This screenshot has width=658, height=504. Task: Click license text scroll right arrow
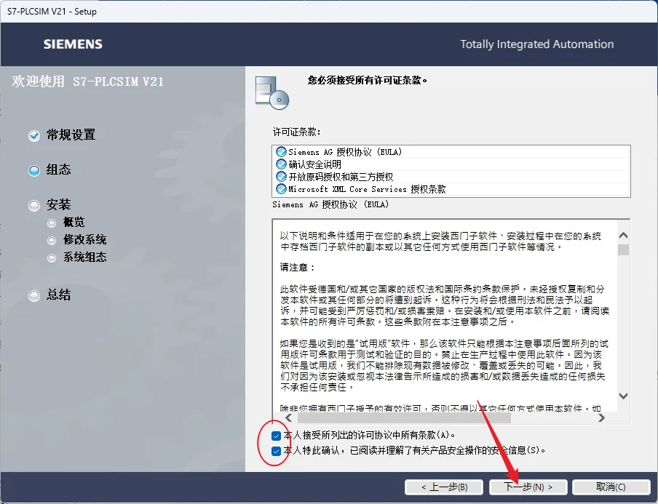click(601, 417)
